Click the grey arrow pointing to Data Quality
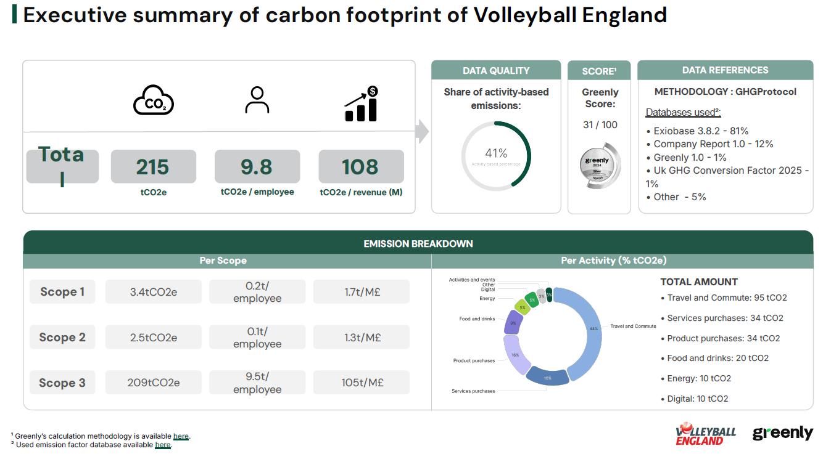The height and width of the screenshot is (454, 831). click(x=423, y=132)
